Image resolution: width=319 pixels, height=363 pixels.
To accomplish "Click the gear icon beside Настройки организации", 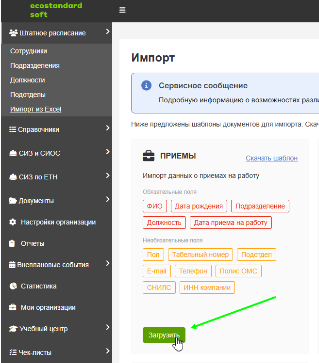I will [x=12, y=222].
